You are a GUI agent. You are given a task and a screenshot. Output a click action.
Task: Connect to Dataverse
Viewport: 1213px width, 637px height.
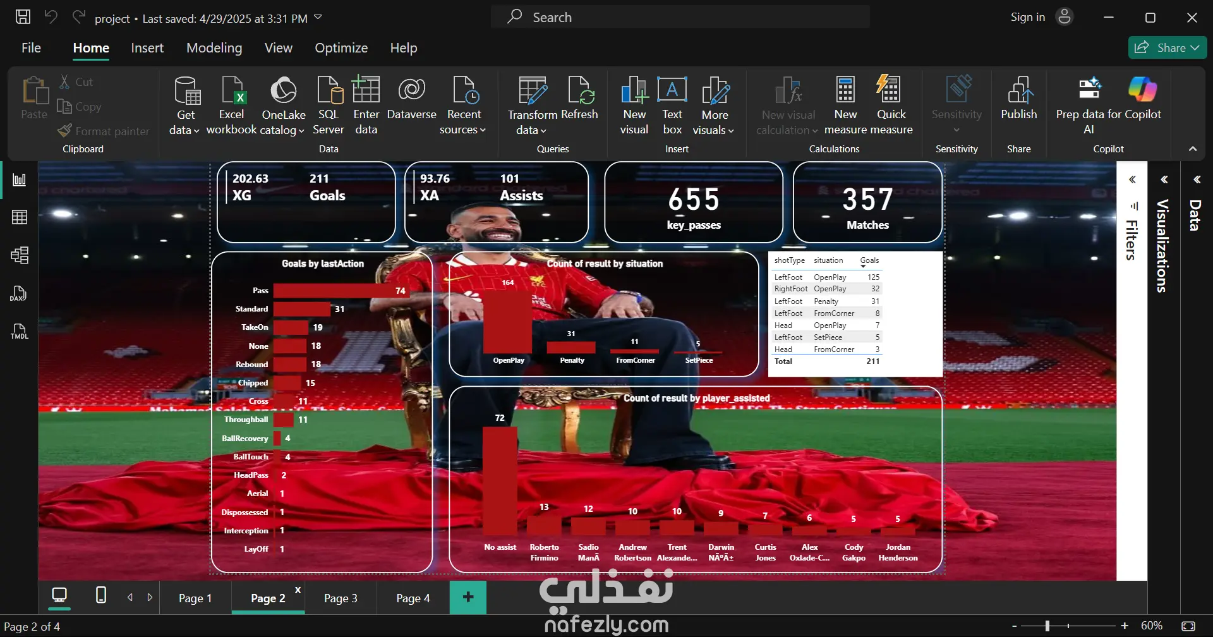(x=411, y=99)
